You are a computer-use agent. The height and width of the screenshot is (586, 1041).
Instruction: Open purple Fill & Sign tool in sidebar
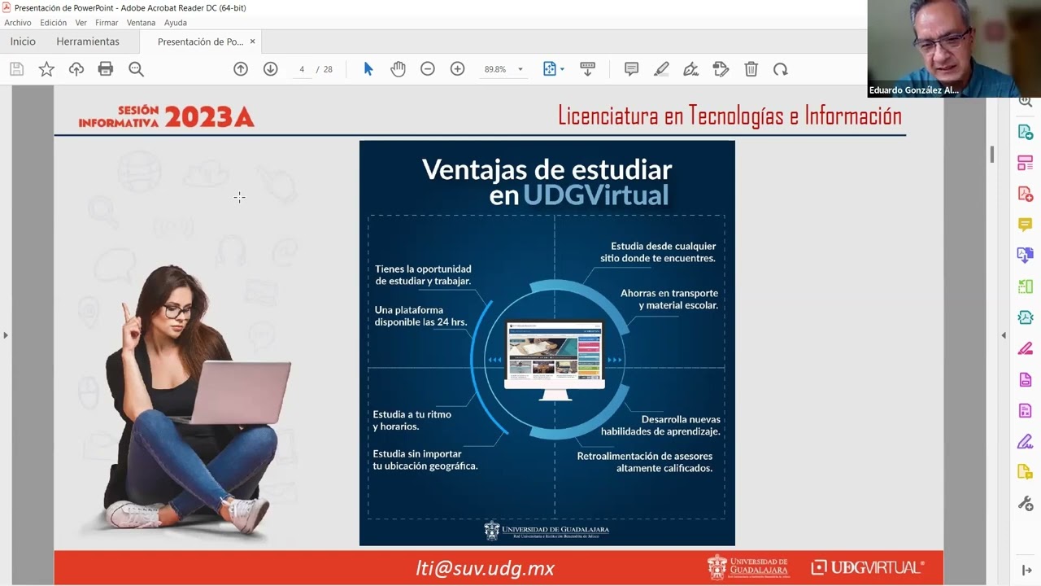point(1026,441)
